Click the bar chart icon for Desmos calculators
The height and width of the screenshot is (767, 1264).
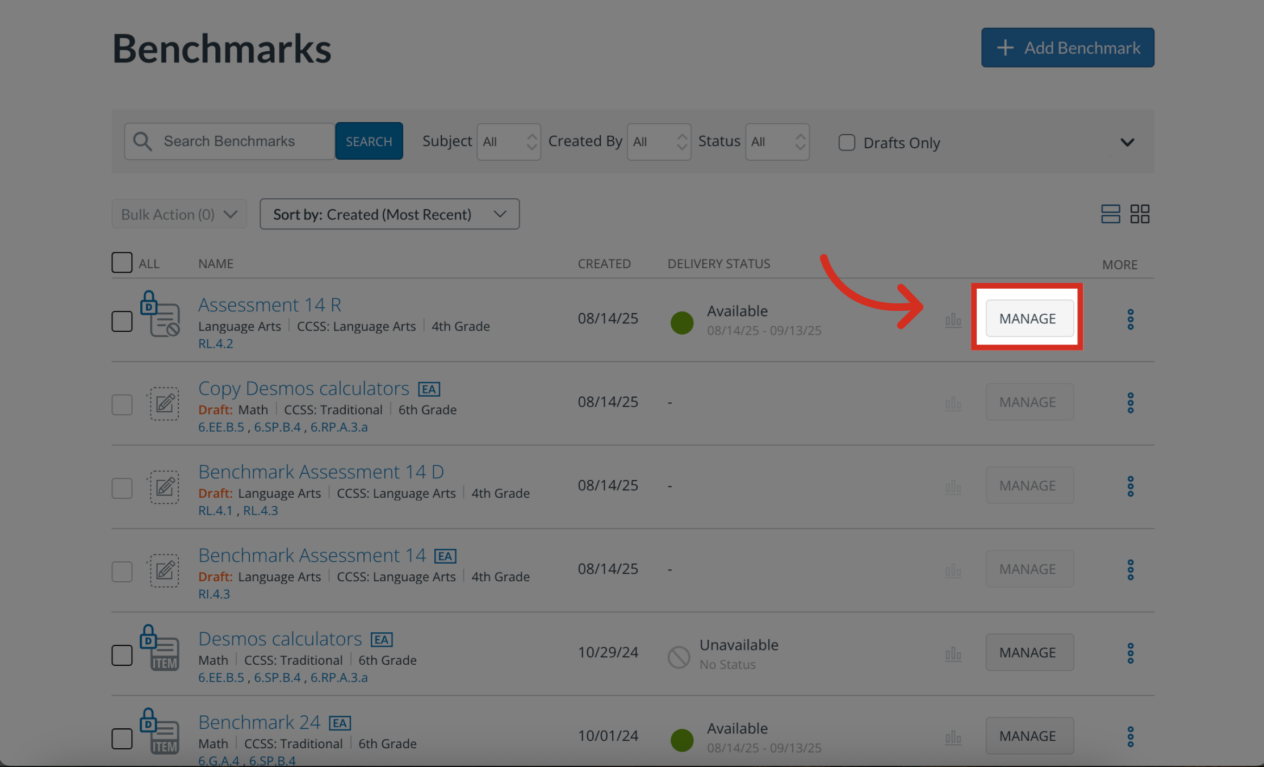953,653
